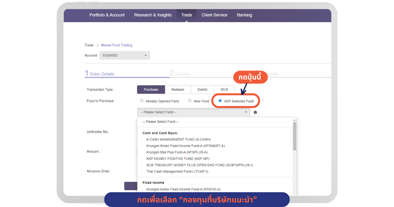The width and height of the screenshot is (394, 207).
Task: Pick K CASH MANAGEMENT FUND (K-CASH) option
Action: click(178, 139)
